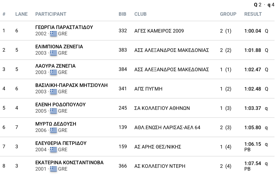Click the flag icon under ΕΛΕΥΘΕΡΙΑ ΠΕΤΡΙΔΟΥ
Viewport: 277px width, 175px height.
[x=54, y=150]
